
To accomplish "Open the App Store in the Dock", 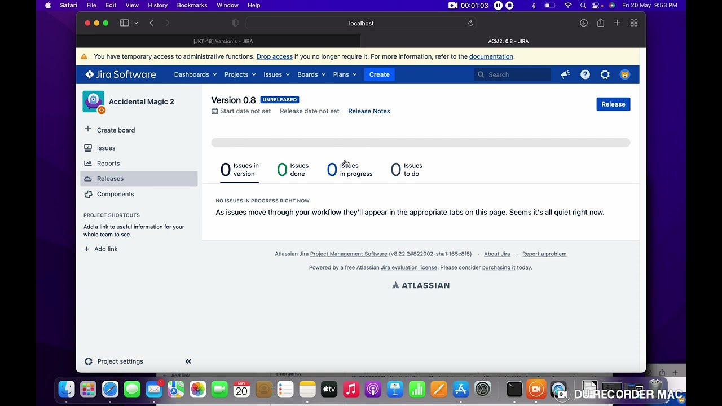I will coord(461,389).
